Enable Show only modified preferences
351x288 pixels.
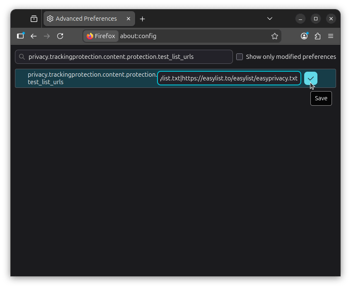pyautogui.click(x=240, y=57)
